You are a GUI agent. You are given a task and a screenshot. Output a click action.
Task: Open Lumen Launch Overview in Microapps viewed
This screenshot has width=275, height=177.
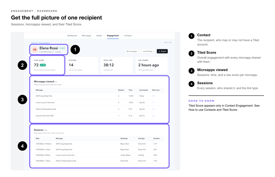click(45, 102)
